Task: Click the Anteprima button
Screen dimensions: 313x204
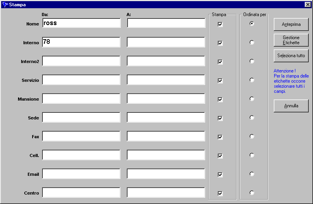Action: click(x=291, y=24)
